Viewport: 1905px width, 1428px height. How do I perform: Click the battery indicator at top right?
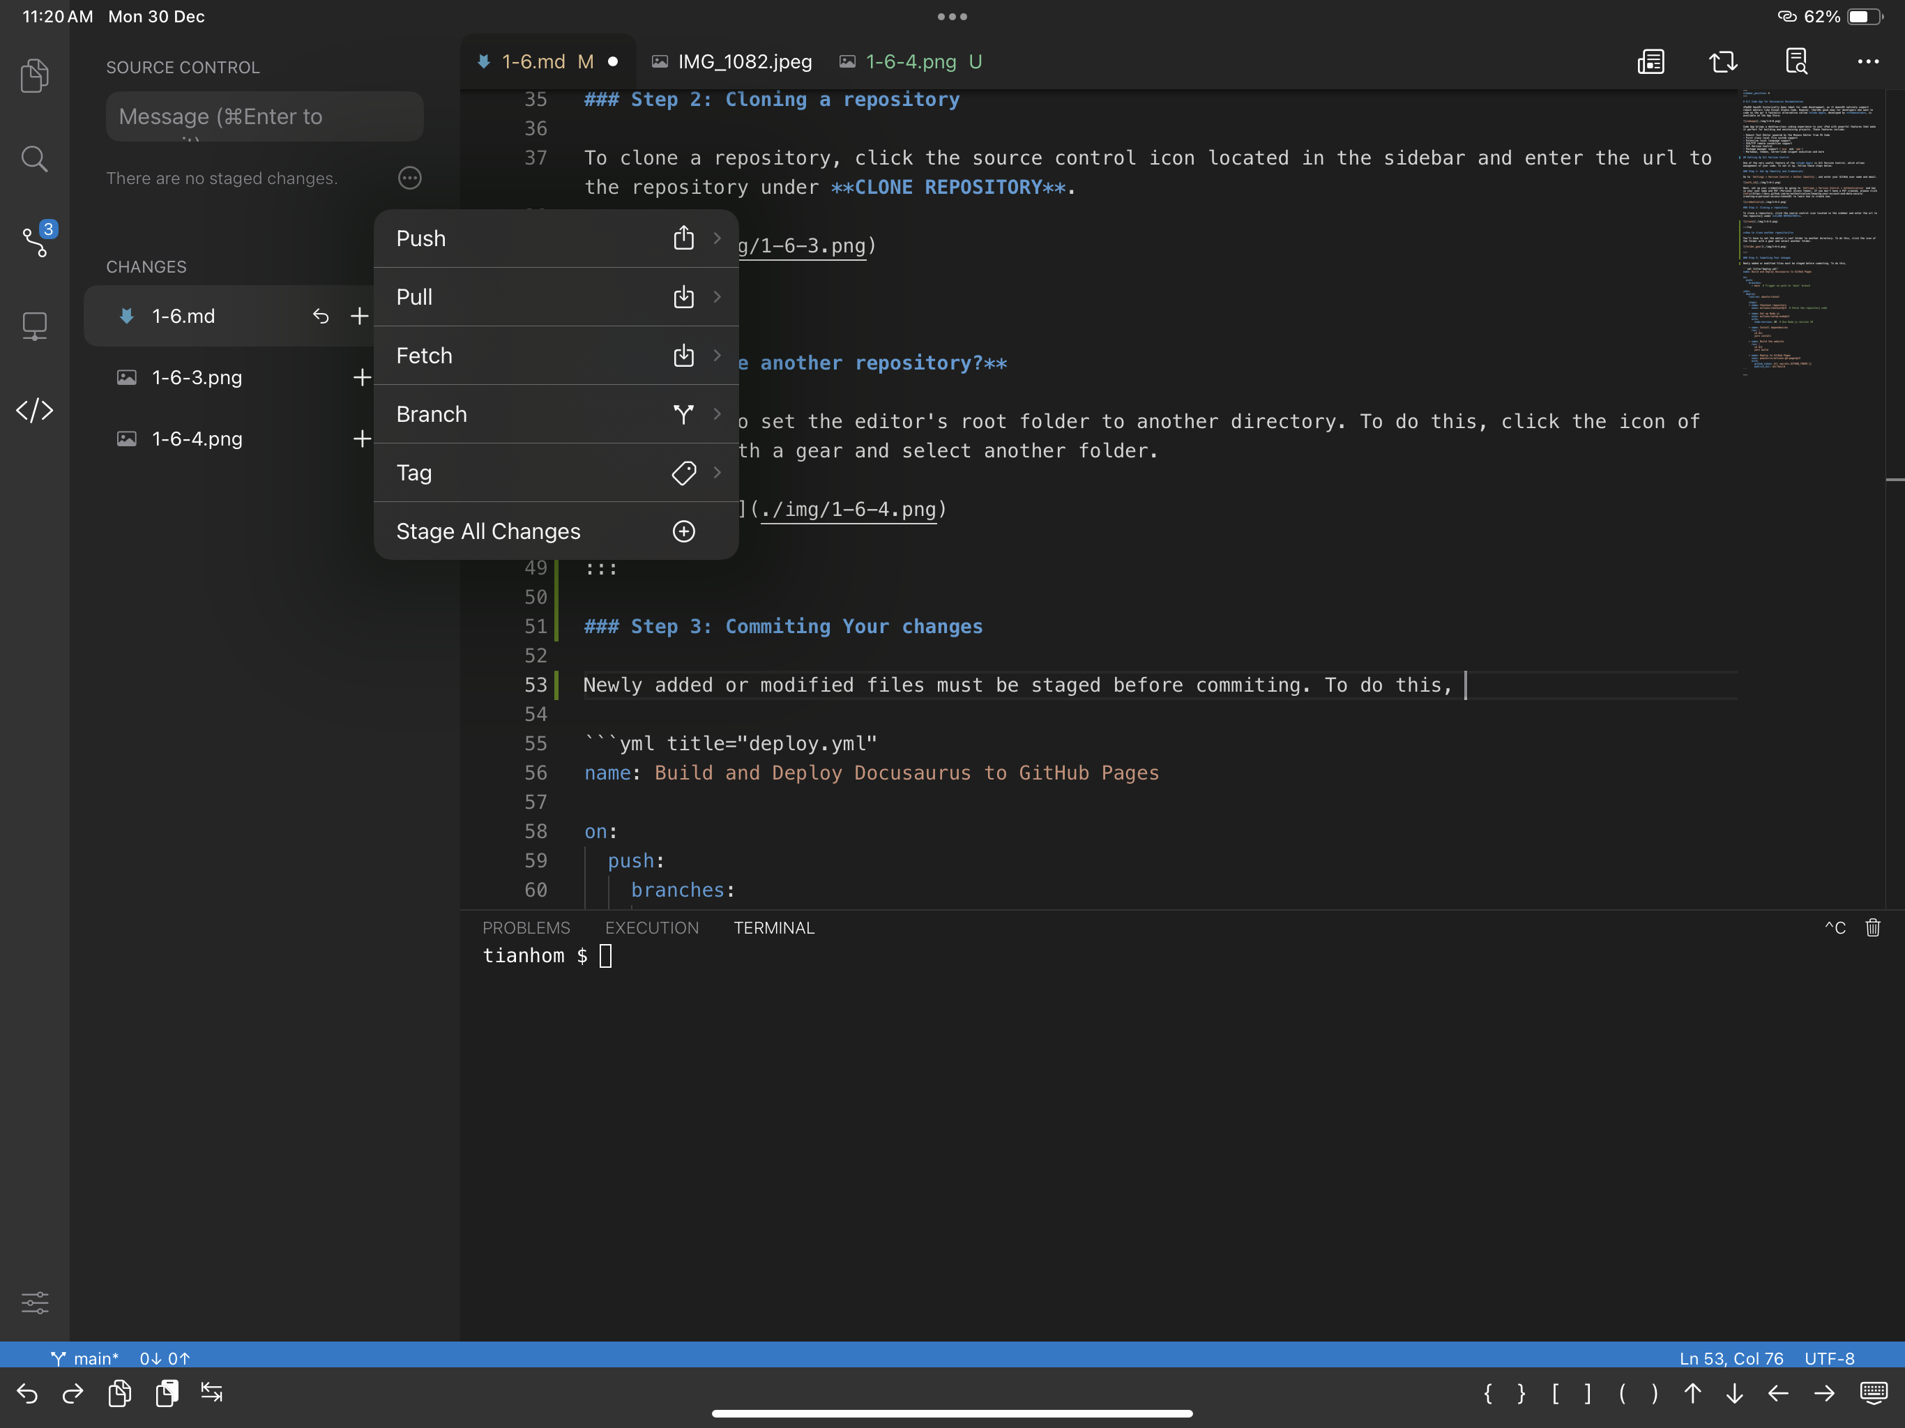pyautogui.click(x=1865, y=16)
